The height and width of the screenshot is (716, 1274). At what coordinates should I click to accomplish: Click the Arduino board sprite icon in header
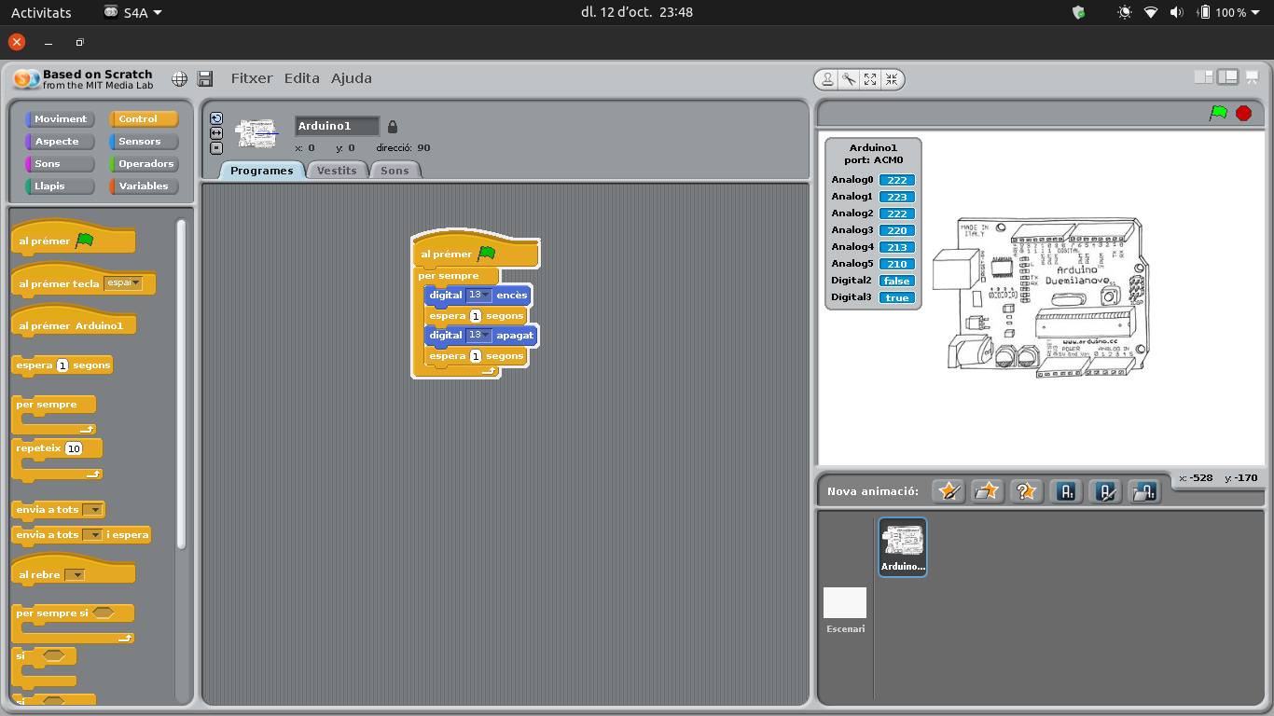(257, 133)
